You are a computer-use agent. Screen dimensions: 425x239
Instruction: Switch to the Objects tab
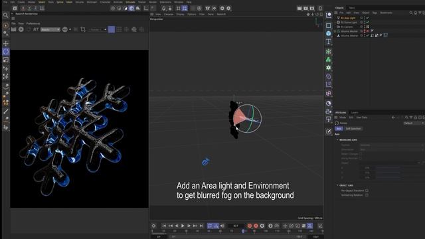339,8
